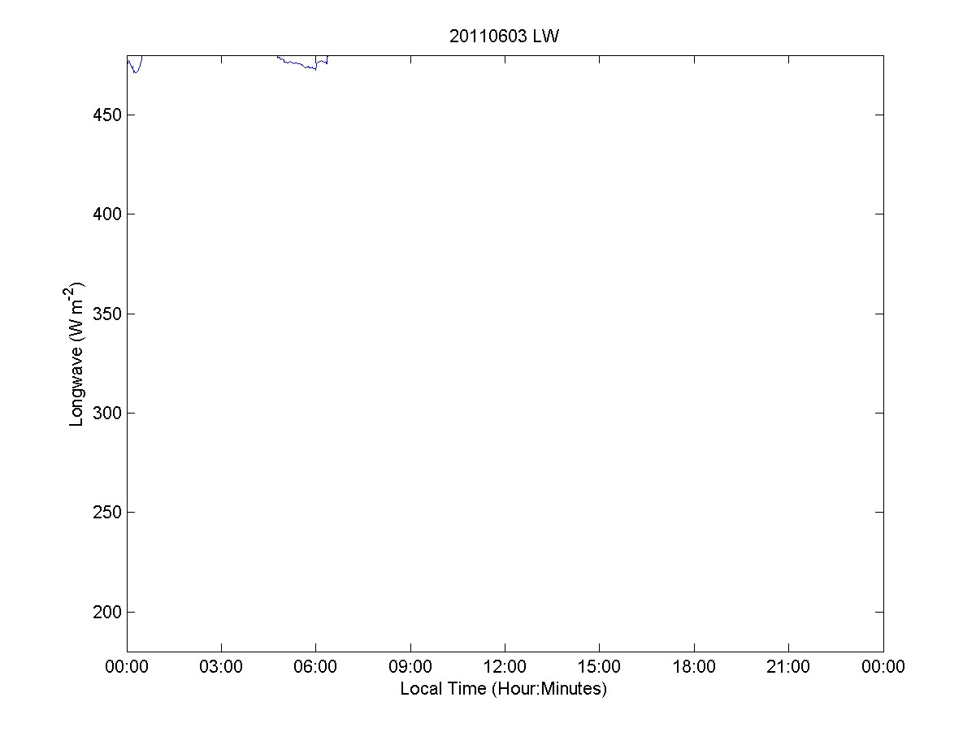This screenshot has width=976, height=732.
Task: Select the "Longwave (W m-2)" y-axis label
Action: (77, 354)
